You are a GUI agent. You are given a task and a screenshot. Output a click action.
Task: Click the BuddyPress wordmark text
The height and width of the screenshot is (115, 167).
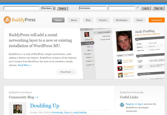[x=24, y=20]
